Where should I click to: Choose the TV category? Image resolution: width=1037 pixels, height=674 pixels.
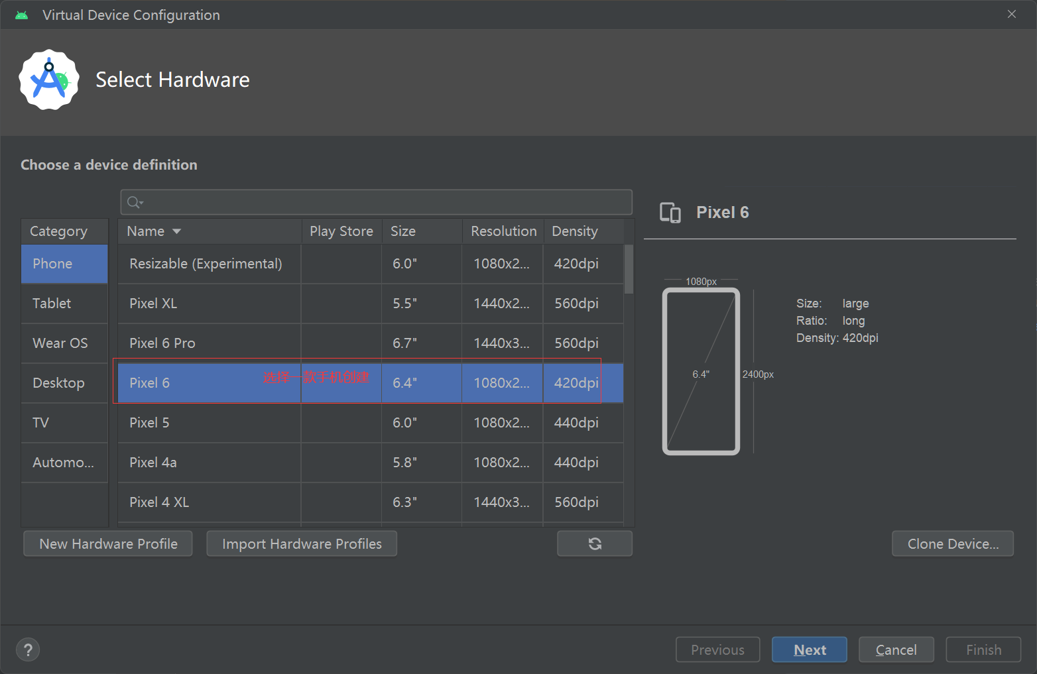(x=64, y=423)
